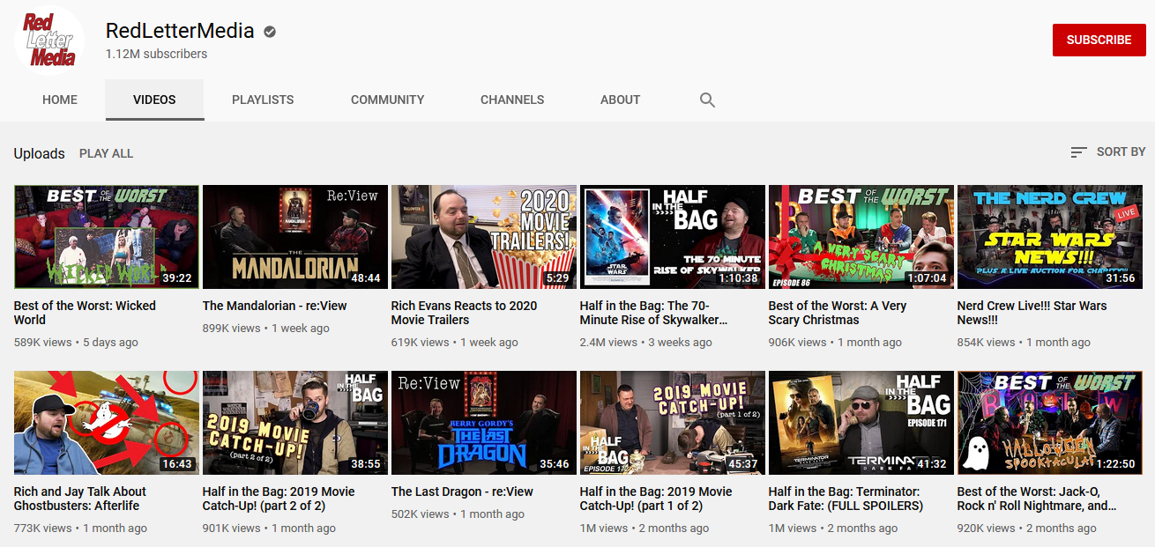Screen dimensions: 1155x547
Task: Switch to the HOME tab
Action: click(60, 100)
